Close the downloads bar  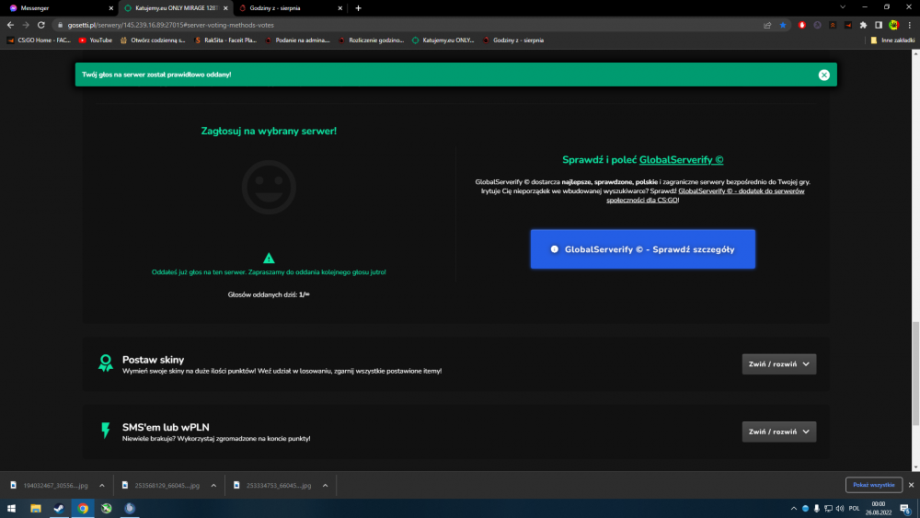[911, 485]
